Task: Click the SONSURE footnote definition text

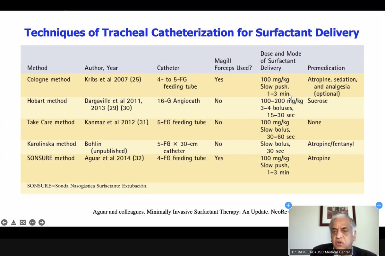Action: coord(87,186)
